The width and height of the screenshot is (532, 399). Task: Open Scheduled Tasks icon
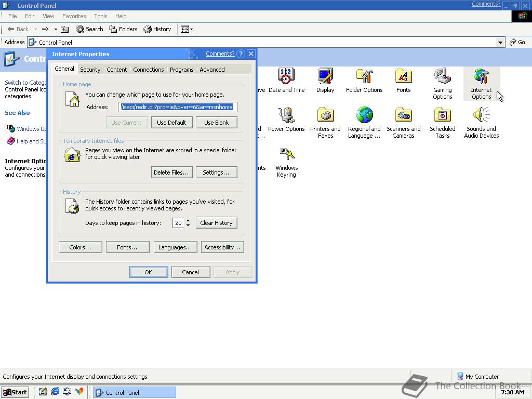[443, 123]
